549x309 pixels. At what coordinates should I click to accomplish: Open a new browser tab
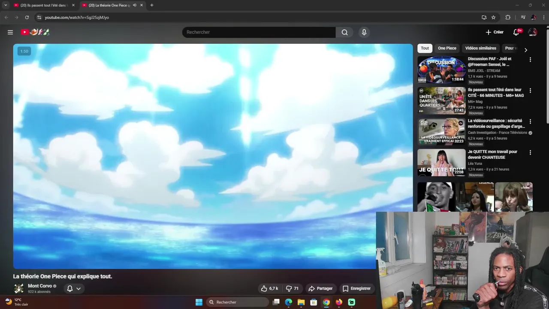point(152,5)
